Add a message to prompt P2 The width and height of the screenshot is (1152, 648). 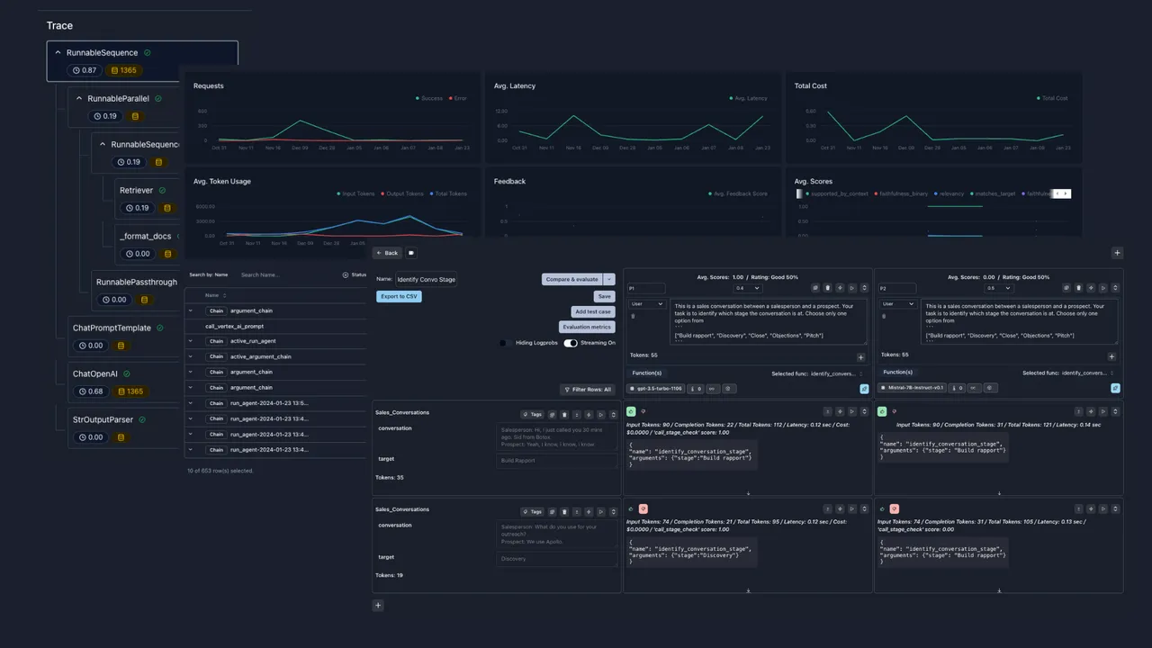coord(1111,356)
